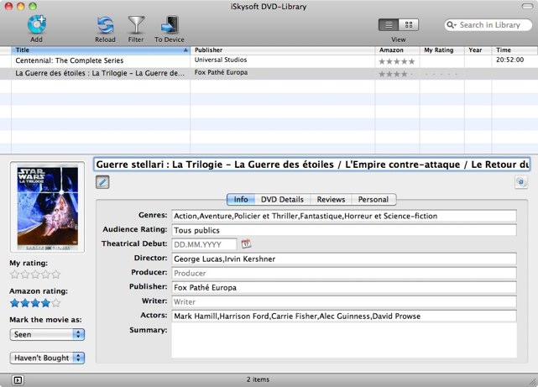The image size is (538, 387).
Task: Open the Personal tab
Action: [x=373, y=200]
